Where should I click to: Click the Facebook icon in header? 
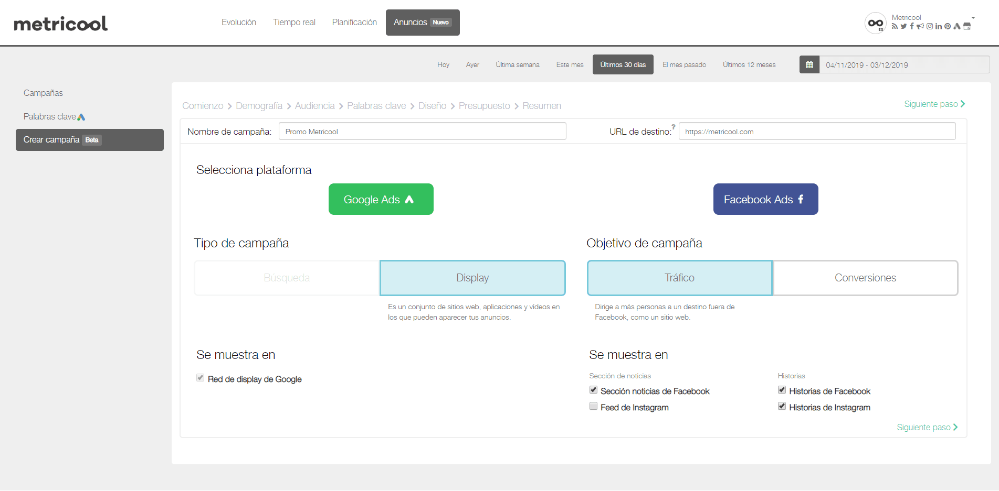pyautogui.click(x=912, y=26)
